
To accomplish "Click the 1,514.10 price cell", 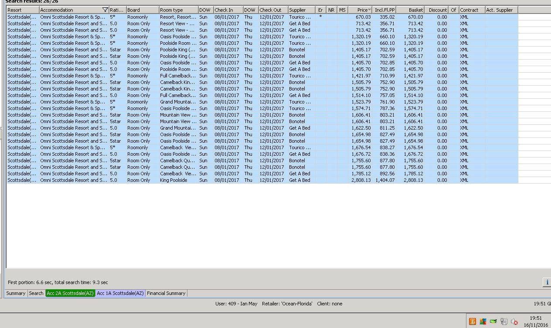I will pyautogui.click(x=361, y=95).
